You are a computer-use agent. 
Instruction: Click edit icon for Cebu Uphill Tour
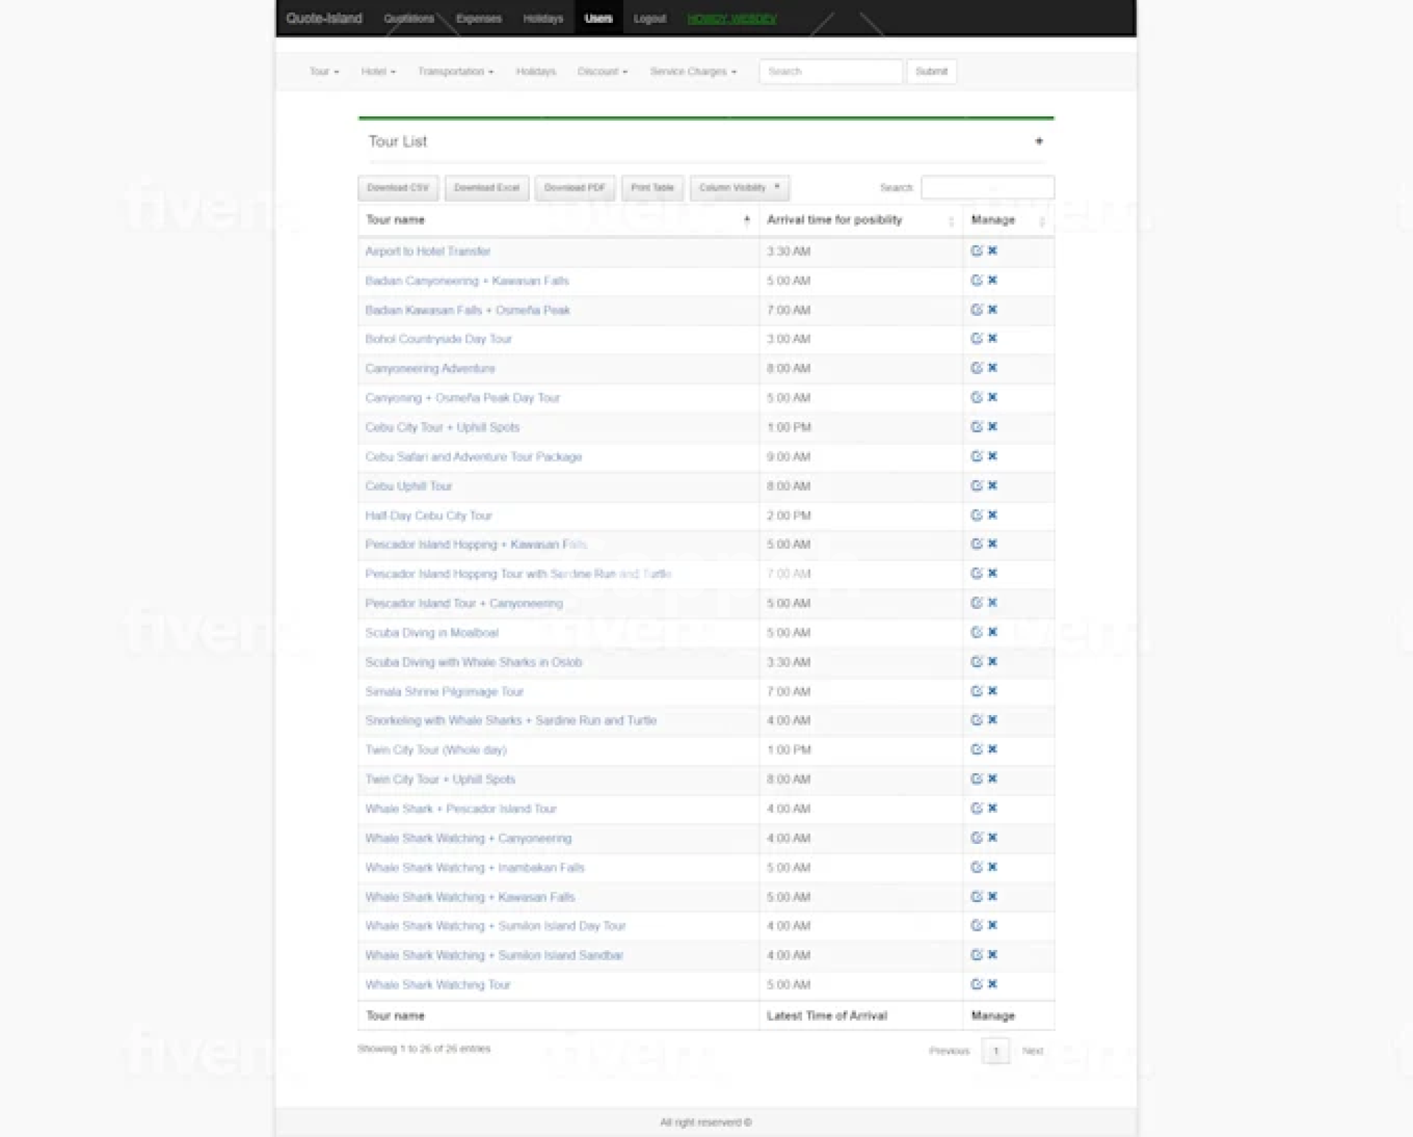tap(976, 486)
